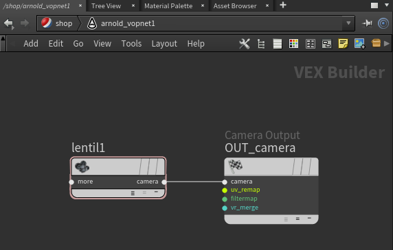The image size is (393, 250).
Task: Select the lentil1 node icon
Action: (82, 166)
